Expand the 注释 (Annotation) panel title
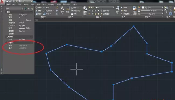This screenshot has height=100, width=175. [70, 17]
